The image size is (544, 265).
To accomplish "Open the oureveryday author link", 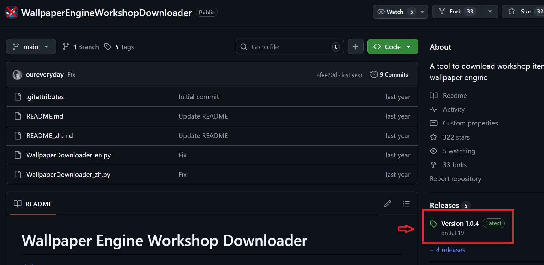I will coord(45,75).
